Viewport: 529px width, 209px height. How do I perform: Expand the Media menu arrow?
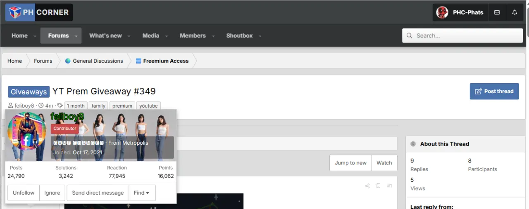pos(167,36)
